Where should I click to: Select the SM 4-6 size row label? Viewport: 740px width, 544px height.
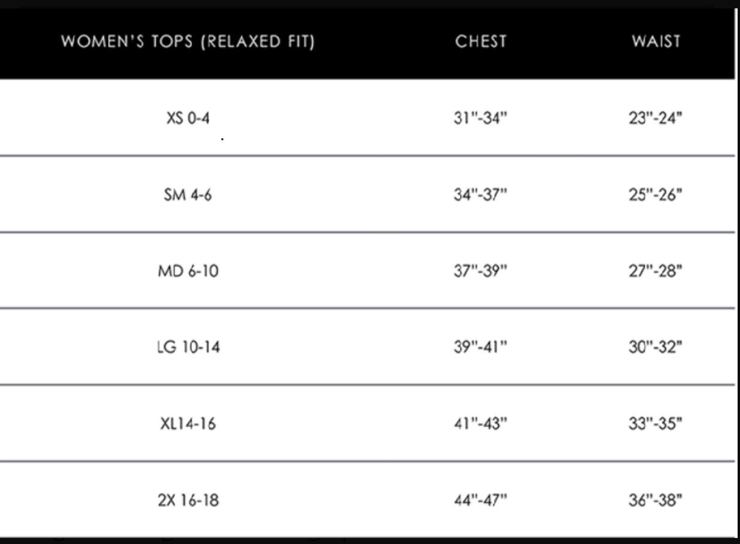click(x=188, y=195)
